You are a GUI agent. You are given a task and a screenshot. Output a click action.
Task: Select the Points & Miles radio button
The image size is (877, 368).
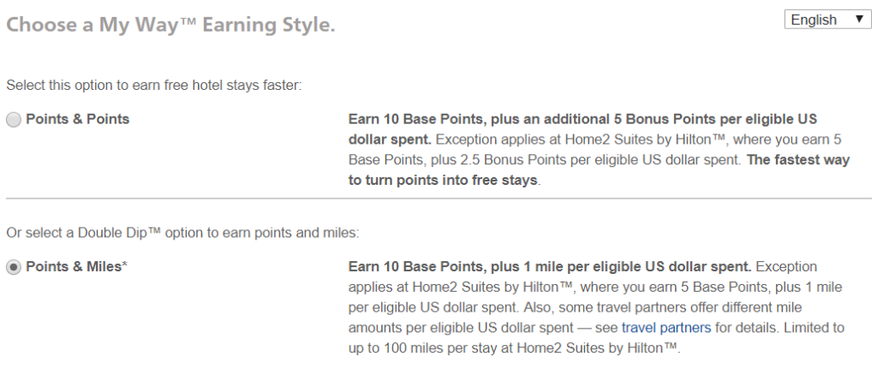point(14,267)
